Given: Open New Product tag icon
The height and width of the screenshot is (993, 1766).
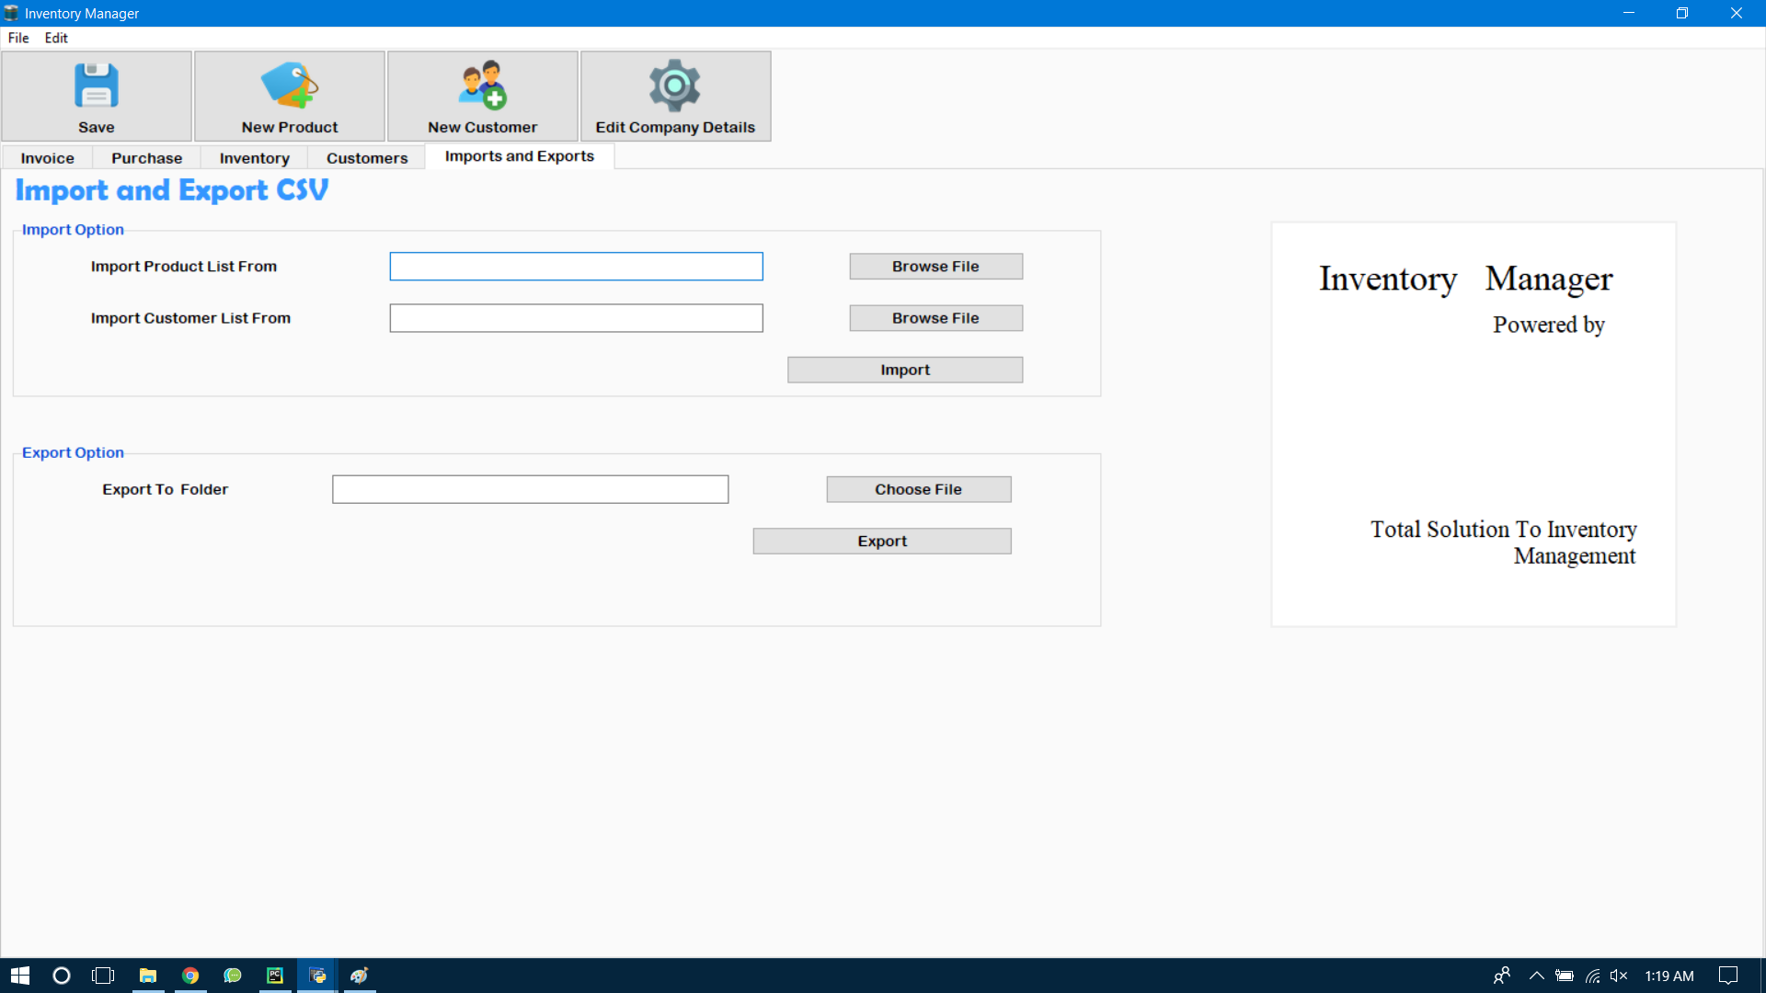Looking at the screenshot, I should tap(289, 86).
